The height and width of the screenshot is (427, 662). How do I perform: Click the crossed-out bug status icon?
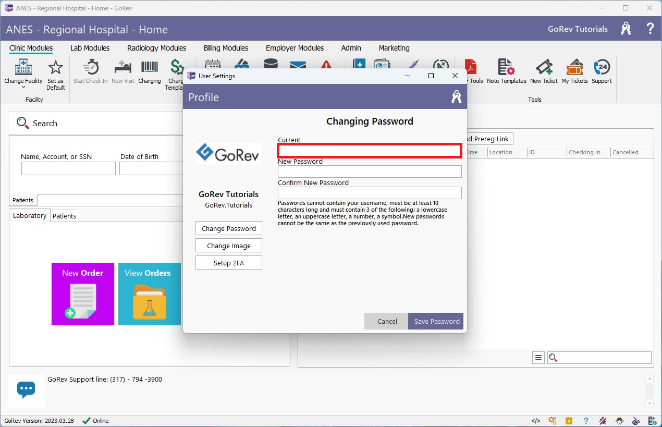coord(603,421)
